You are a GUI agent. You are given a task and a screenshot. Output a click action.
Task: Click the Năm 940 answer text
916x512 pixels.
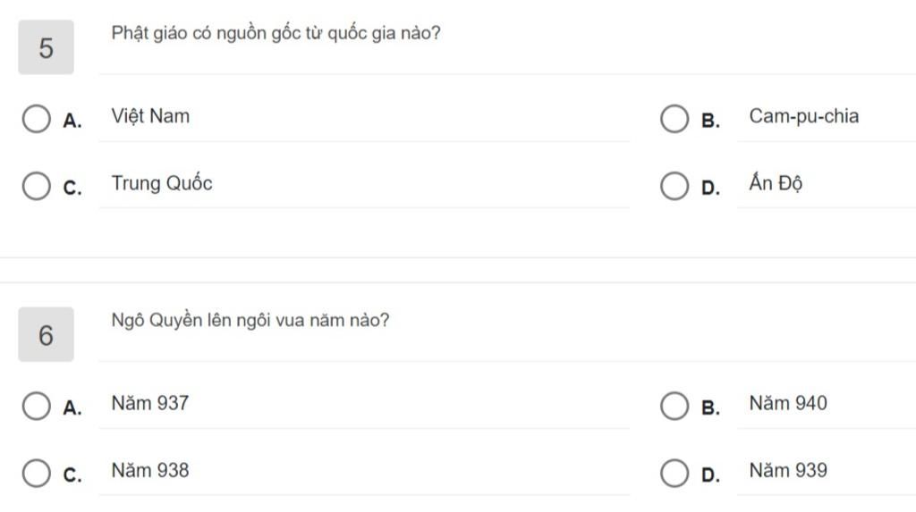click(x=788, y=403)
